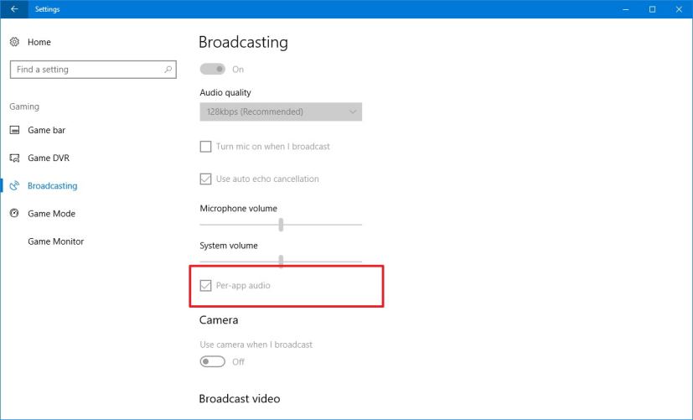The width and height of the screenshot is (693, 420).
Task: Open the Game Monitor page
Action: point(55,241)
